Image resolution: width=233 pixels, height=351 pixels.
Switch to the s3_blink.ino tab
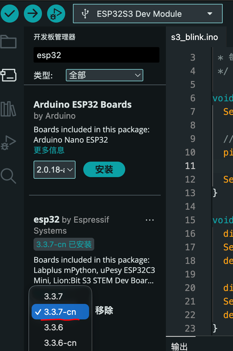[195, 37]
